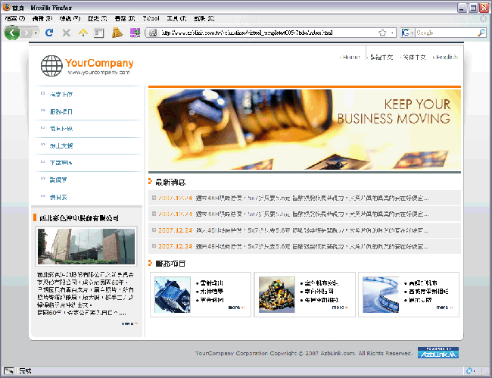Click the English language link
Viewport: 492px width, 378px height.
coord(447,58)
